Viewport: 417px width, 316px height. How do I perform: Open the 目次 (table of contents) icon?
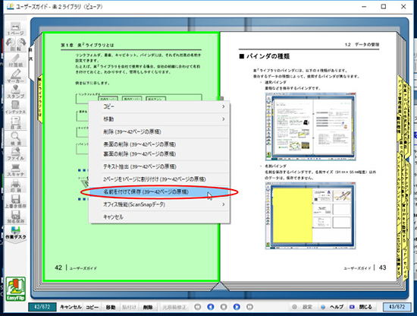point(15,123)
